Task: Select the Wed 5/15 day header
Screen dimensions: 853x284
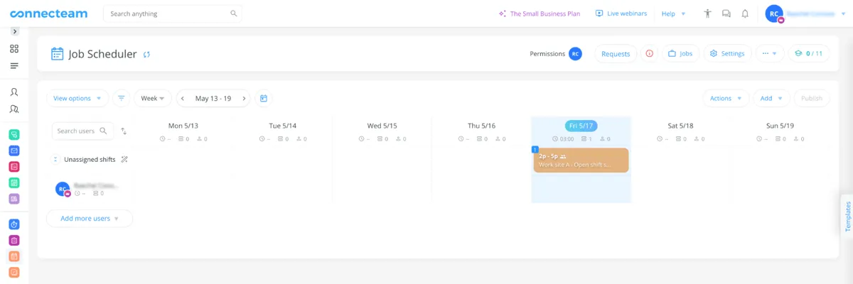Action: click(x=382, y=126)
